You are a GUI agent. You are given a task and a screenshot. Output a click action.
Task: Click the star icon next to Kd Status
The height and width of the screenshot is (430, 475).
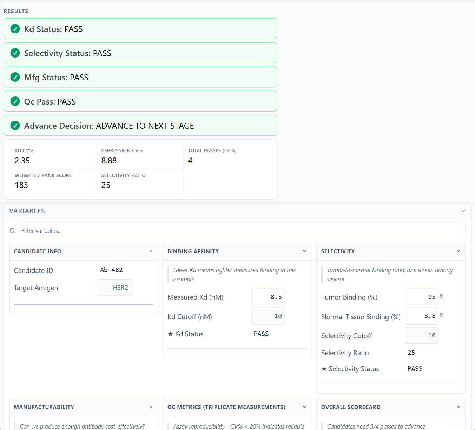(170, 334)
